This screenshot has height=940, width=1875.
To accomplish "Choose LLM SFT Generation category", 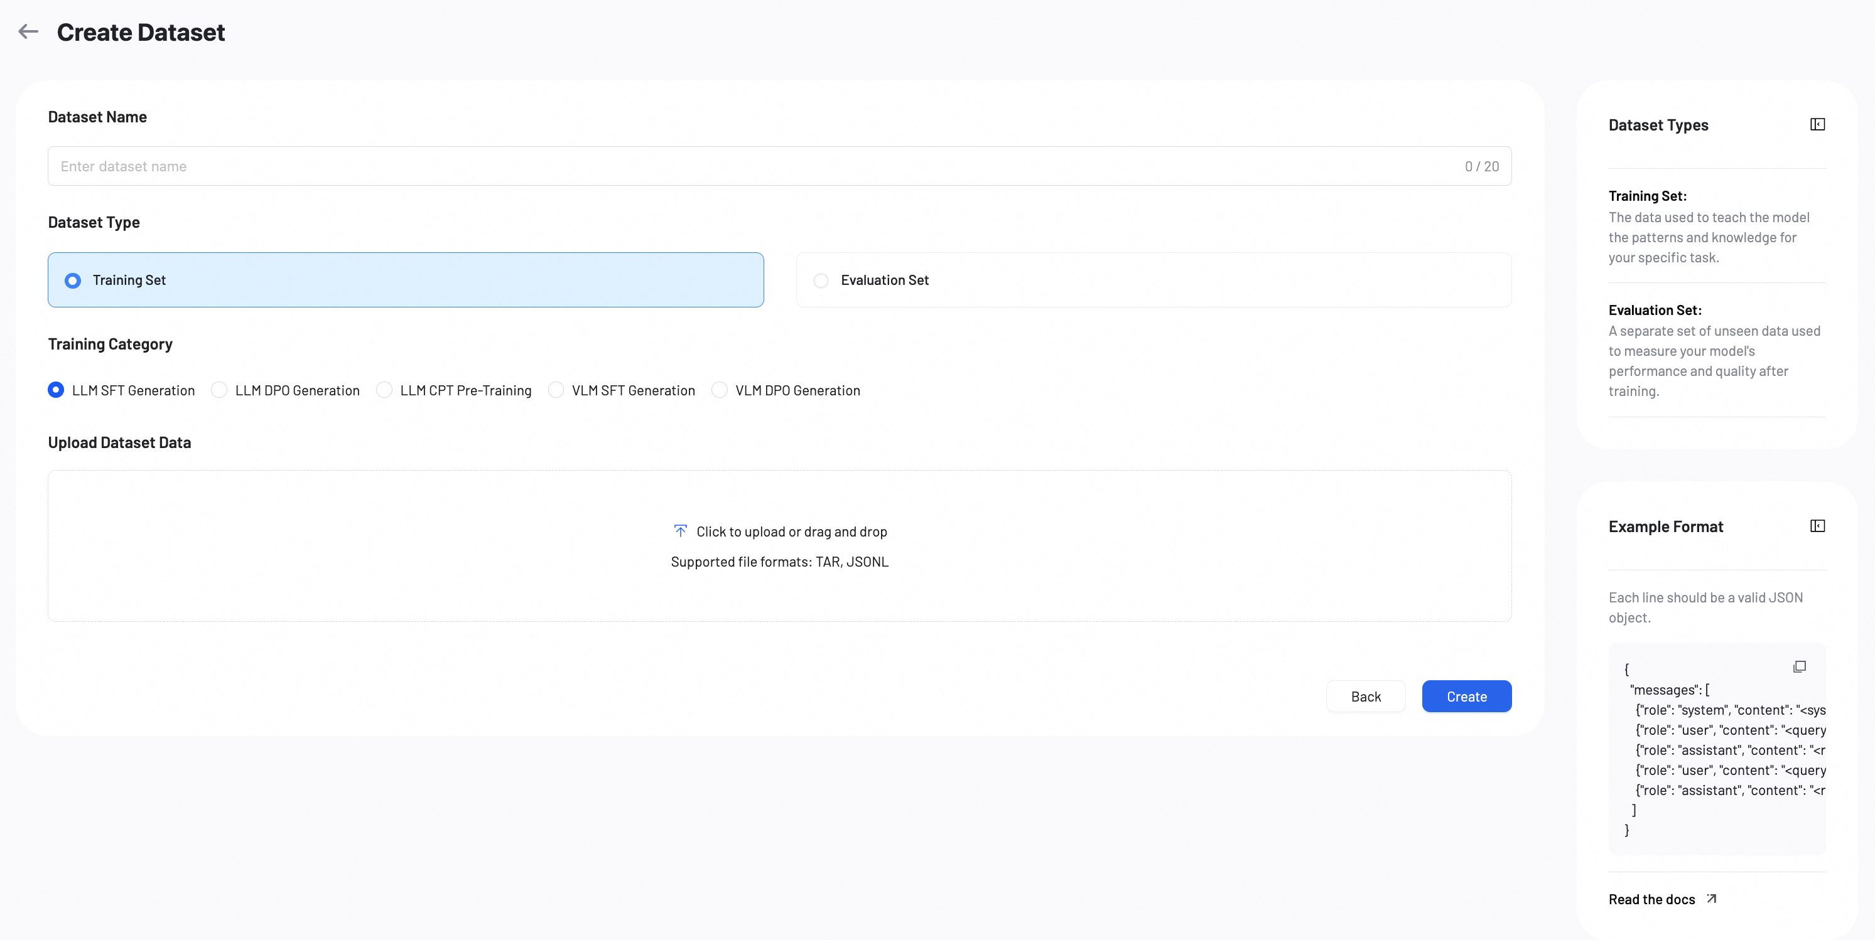I will click(x=122, y=390).
